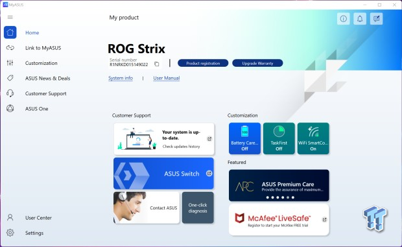Select the first carousel dot on featured banner
402x247 pixels.
coord(268,197)
